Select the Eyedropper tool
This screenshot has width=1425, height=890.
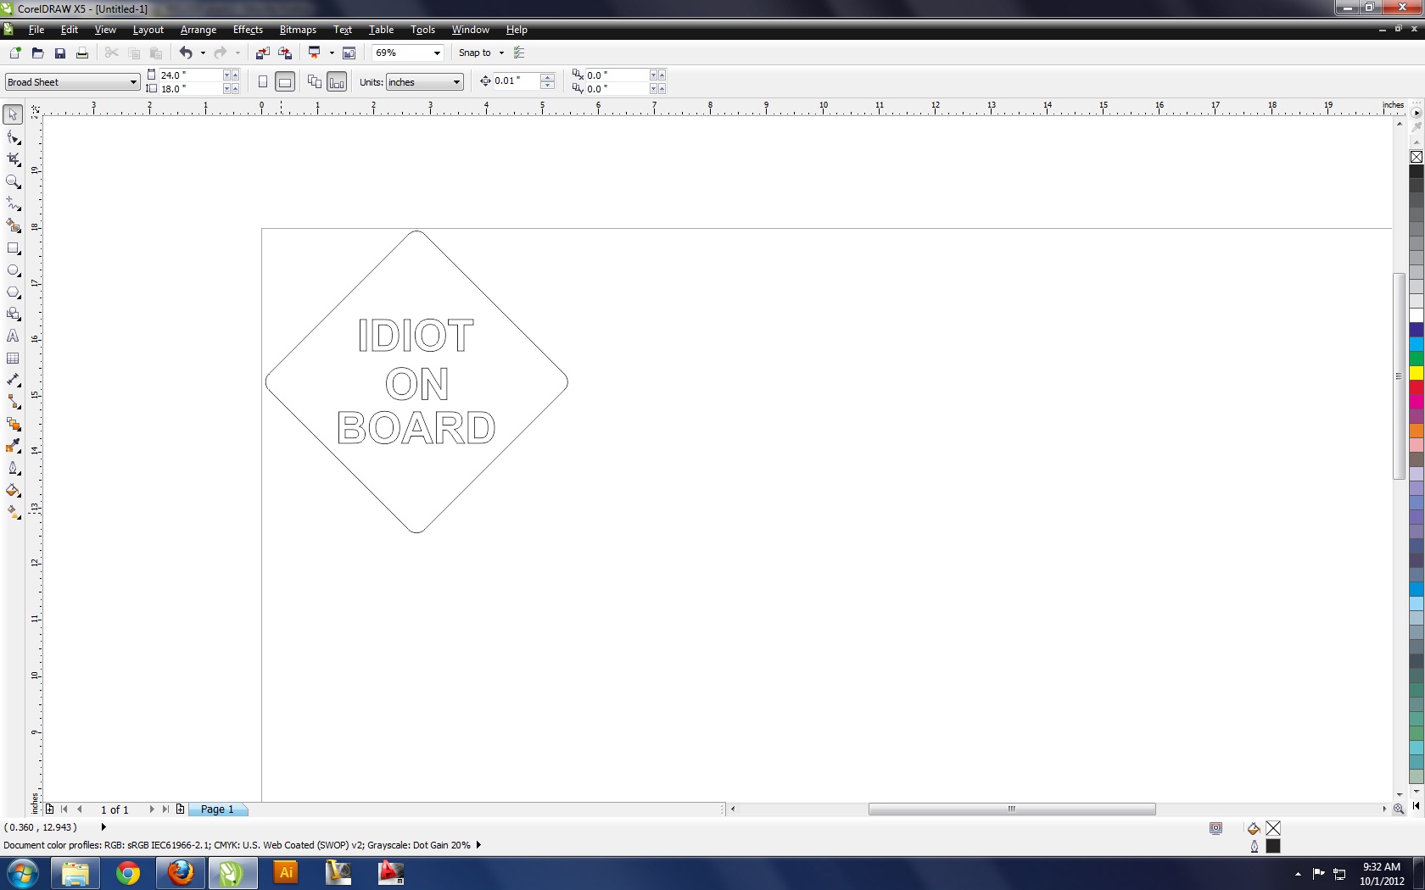(x=13, y=447)
